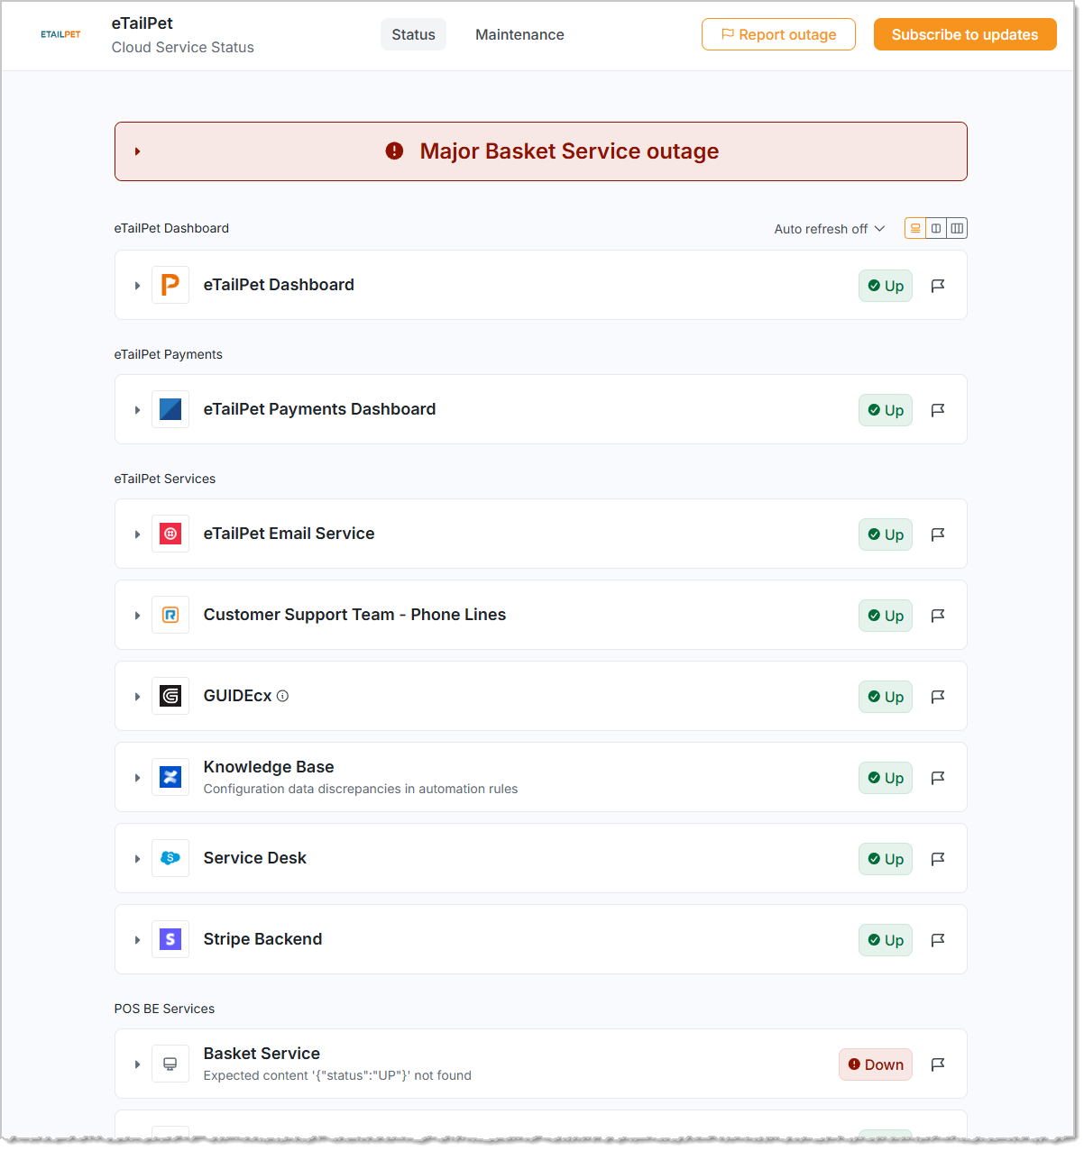The height and width of the screenshot is (1151, 1084).
Task: Click the Stripe Backend S icon
Action: (170, 939)
